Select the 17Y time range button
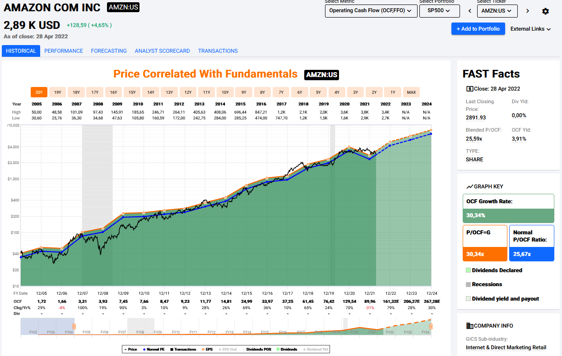The width and height of the screenshot is (562, 356). point(95,92)
